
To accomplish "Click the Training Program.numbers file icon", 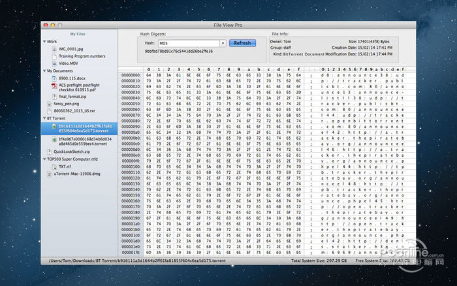I will point(54,55).
